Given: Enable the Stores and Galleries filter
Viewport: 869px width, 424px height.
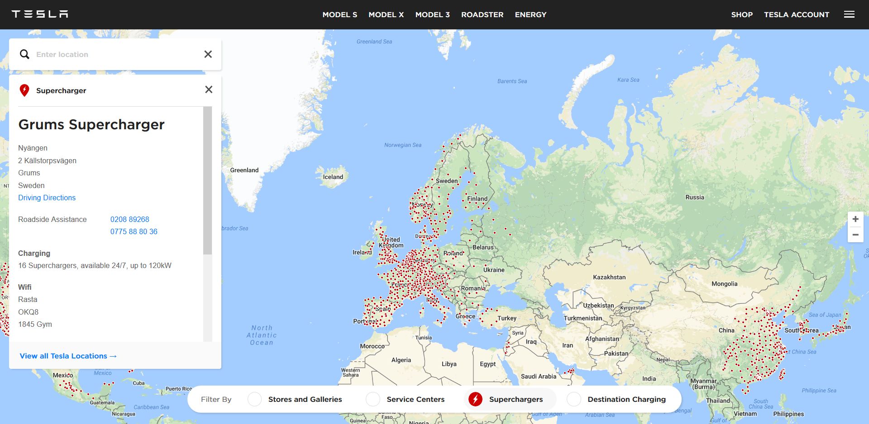Looking at the screenshot, I should click(x=255, y=399).
